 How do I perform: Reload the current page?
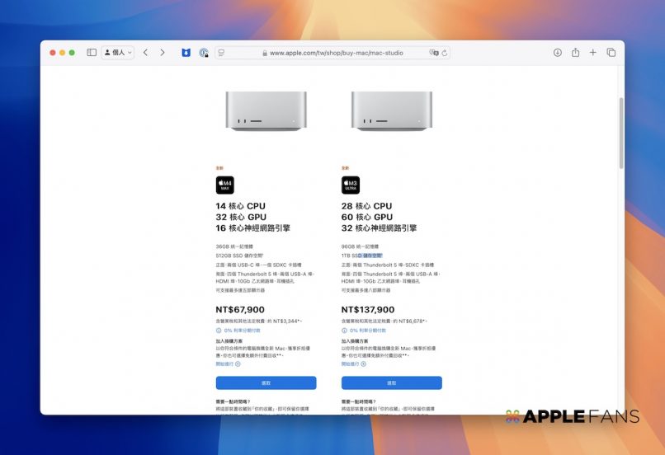[446, 53]
